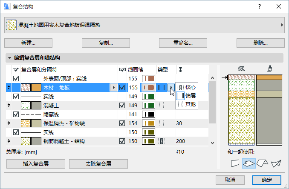Click 去除复合层 button

pos(98,164)
